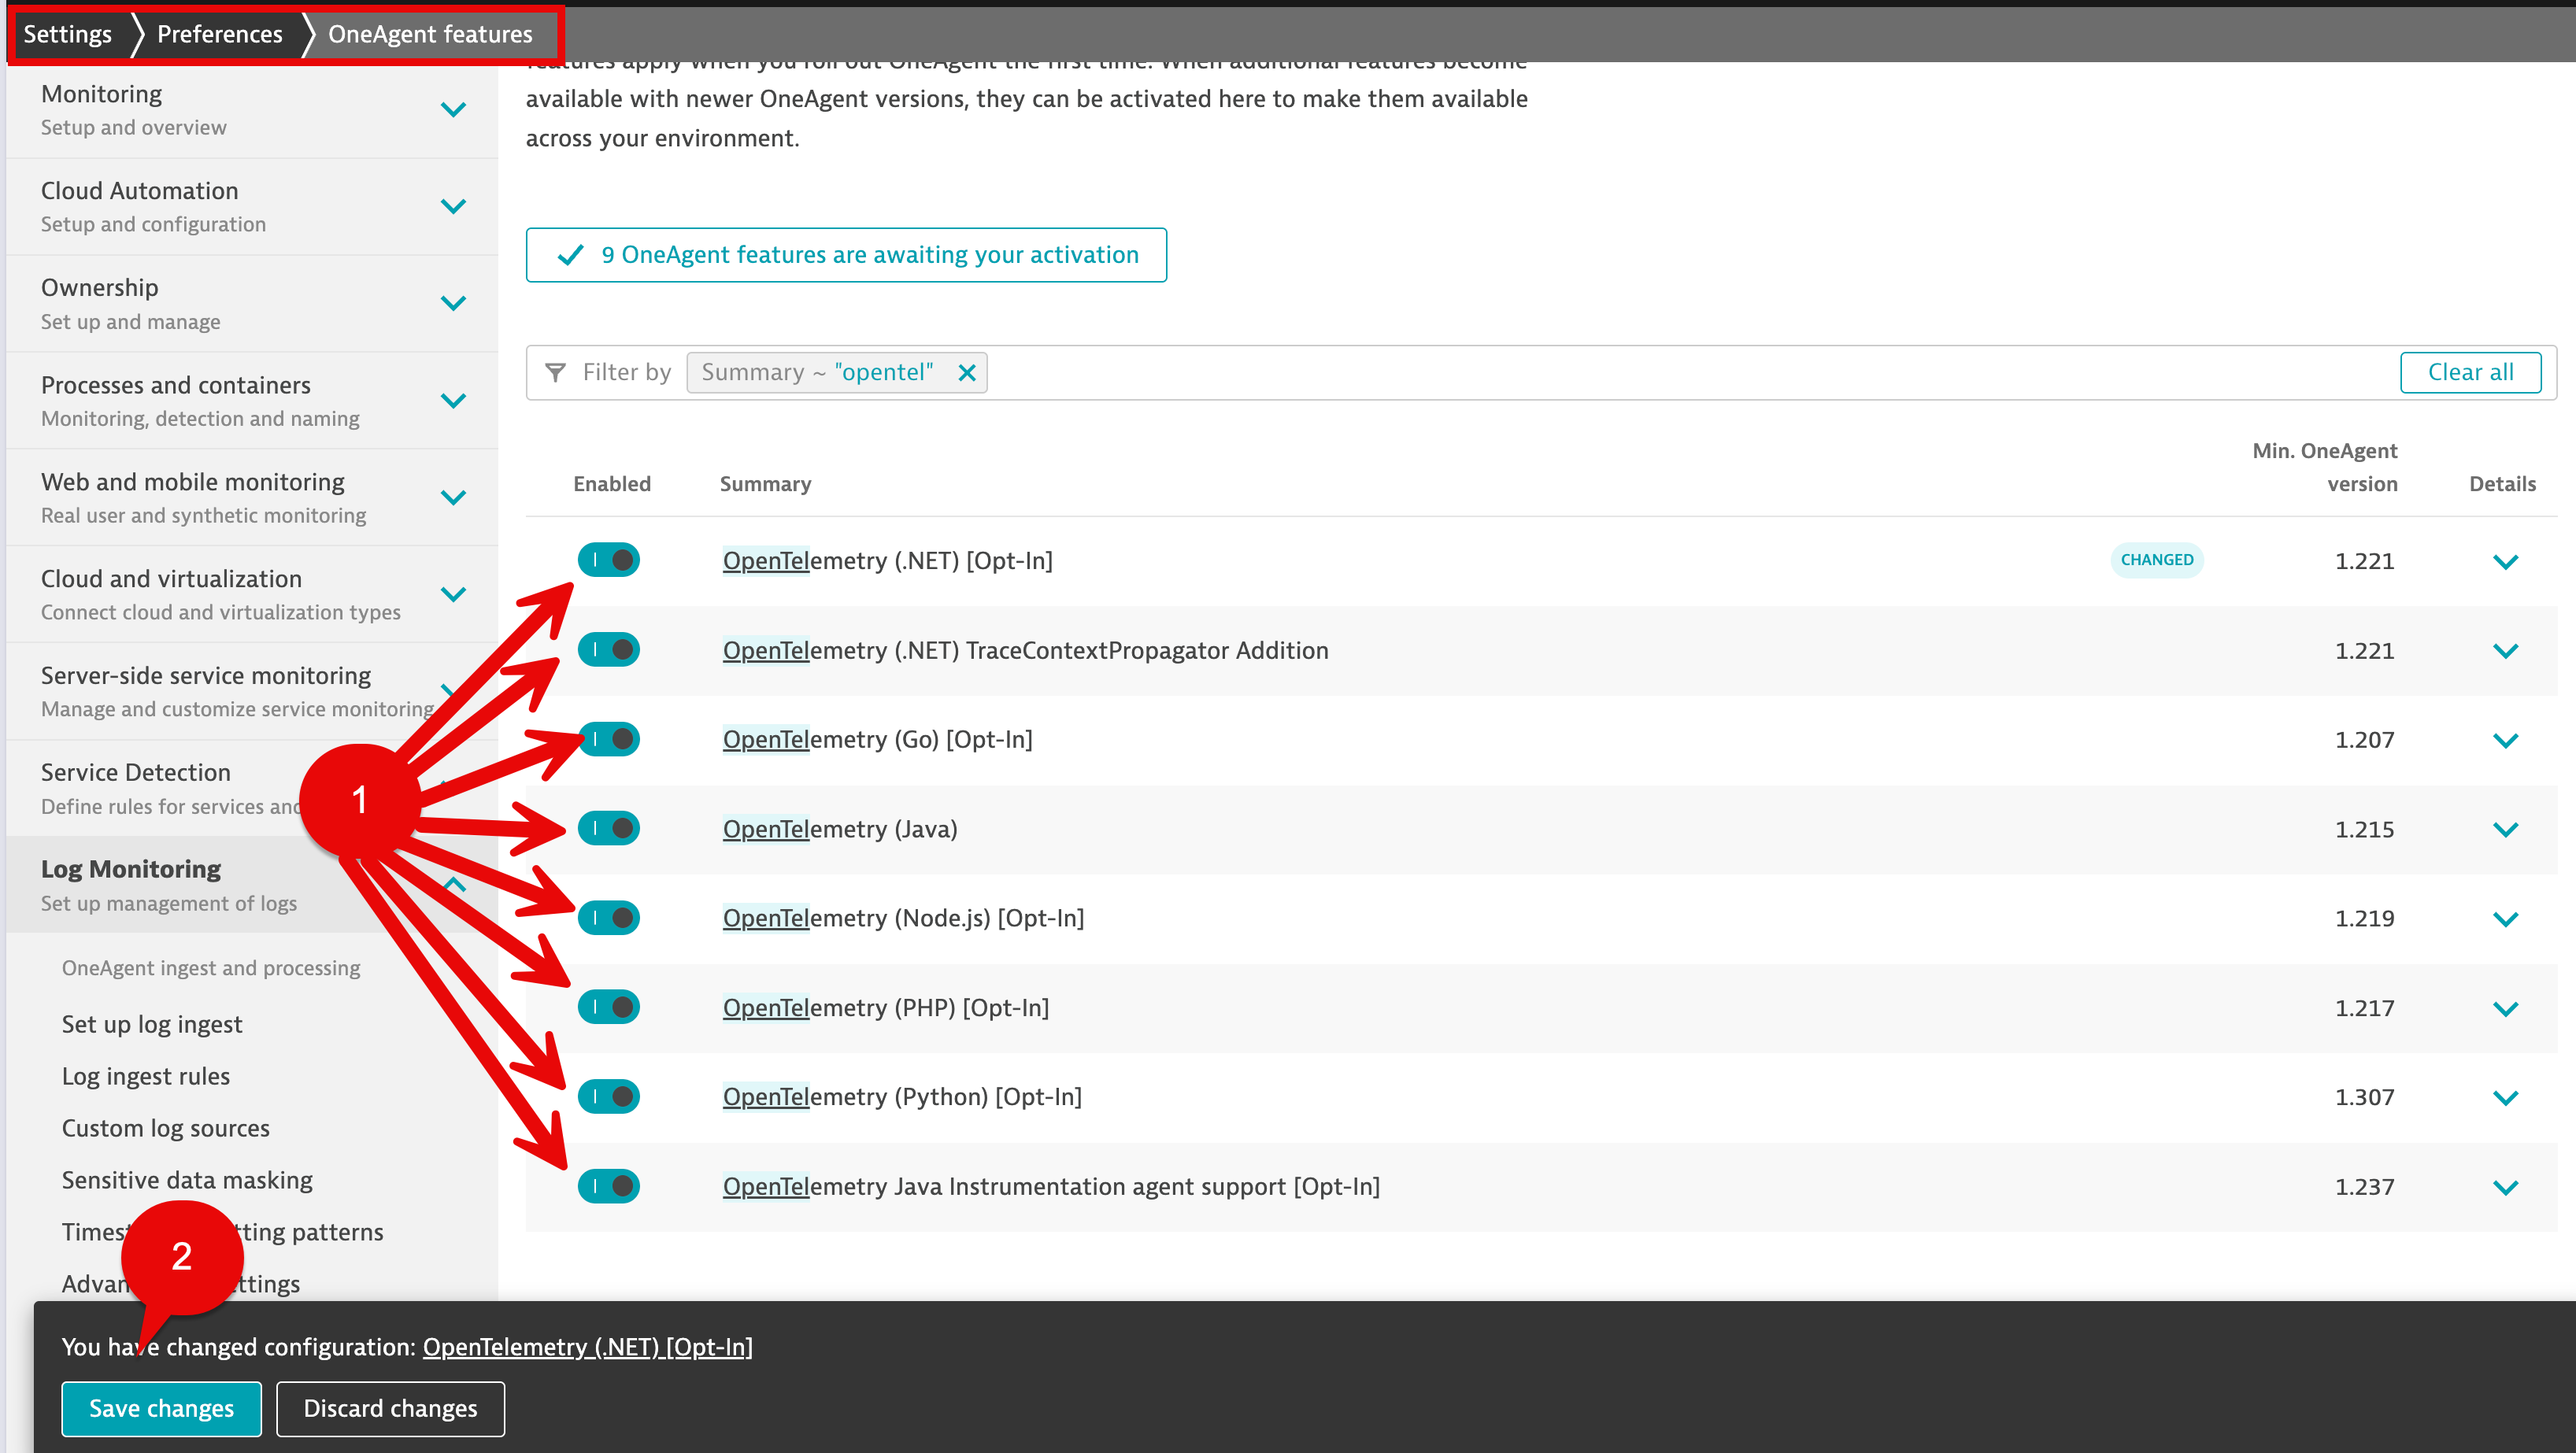This screenshot has width=2576, height=1453.
Task: Expand details for Java Instrumentation agent support row
Action: tap(2505, 1188)
